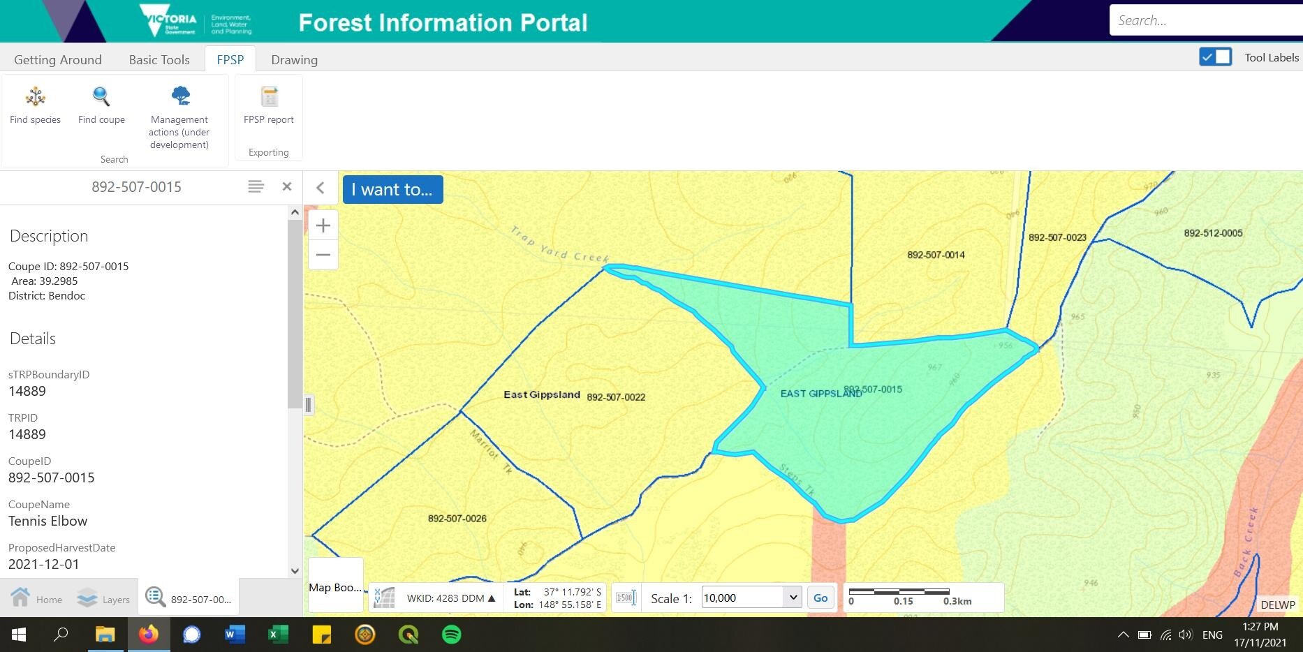The width and height of the screenshot is (1303, 652).
Task: Click the Management actions tree icon
Action: [x=179, y=96]
